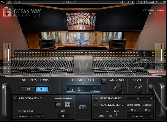
Task: Click the Nx logo
Action: click(x=83, y=107)
